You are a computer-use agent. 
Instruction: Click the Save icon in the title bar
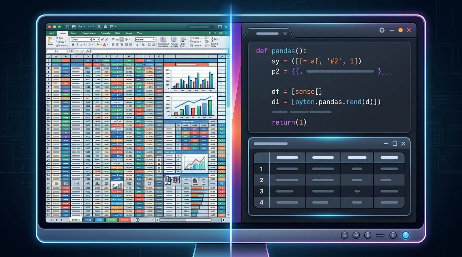tap(74, 27)
